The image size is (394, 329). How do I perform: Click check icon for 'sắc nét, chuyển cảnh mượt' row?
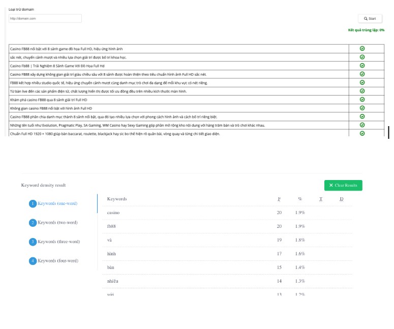tap(362, 57)
